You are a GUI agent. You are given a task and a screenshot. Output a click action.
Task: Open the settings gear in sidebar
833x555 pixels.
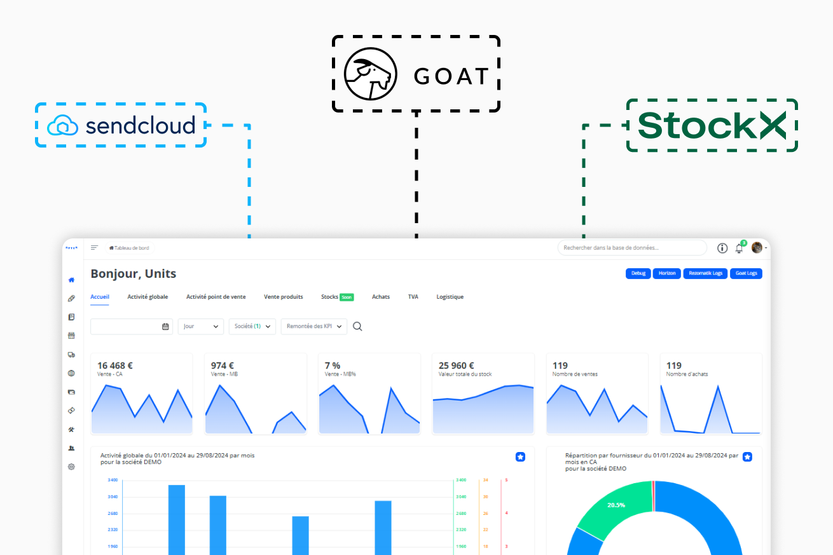pos(71,467)
